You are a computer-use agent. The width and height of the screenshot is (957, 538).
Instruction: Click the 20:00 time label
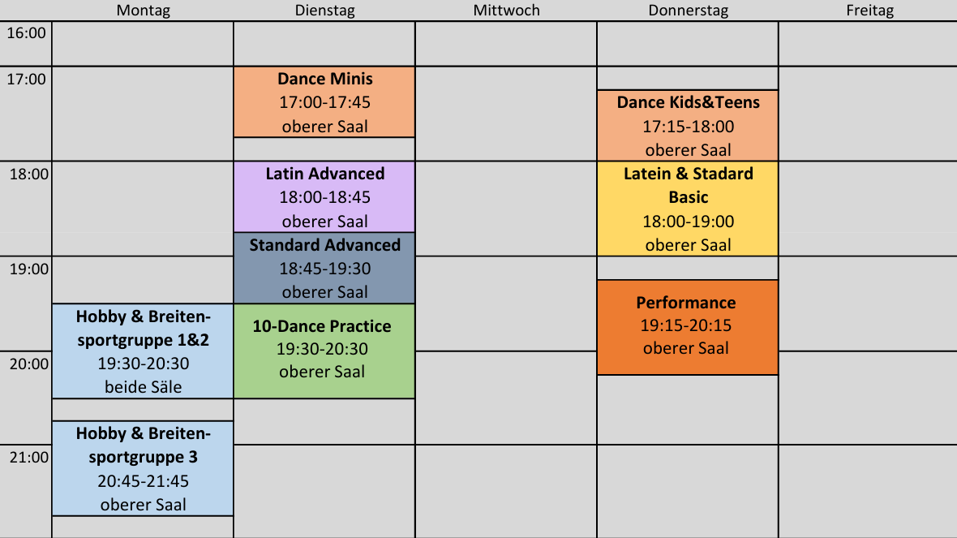[27, 364]
